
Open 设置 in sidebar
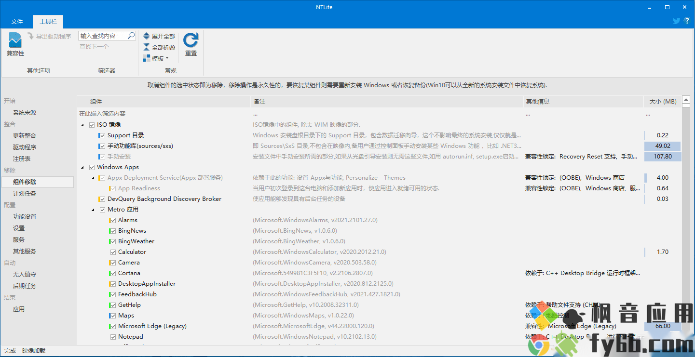click(x=19, y=228)
